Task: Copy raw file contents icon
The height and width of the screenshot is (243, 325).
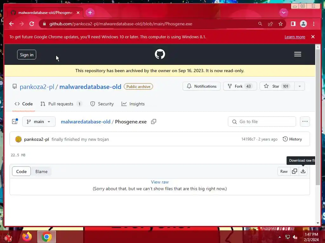Action: (x=294, y=171)
